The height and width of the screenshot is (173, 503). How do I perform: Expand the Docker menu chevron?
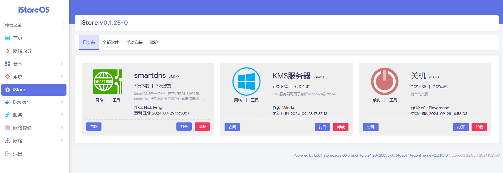(x=62, y=102)
